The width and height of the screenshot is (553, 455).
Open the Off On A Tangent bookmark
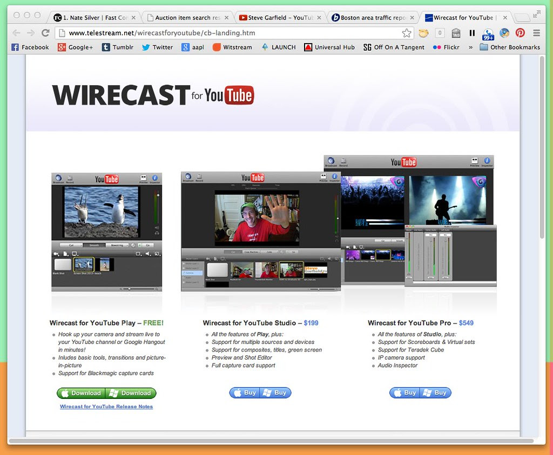(x=394, y=47)
